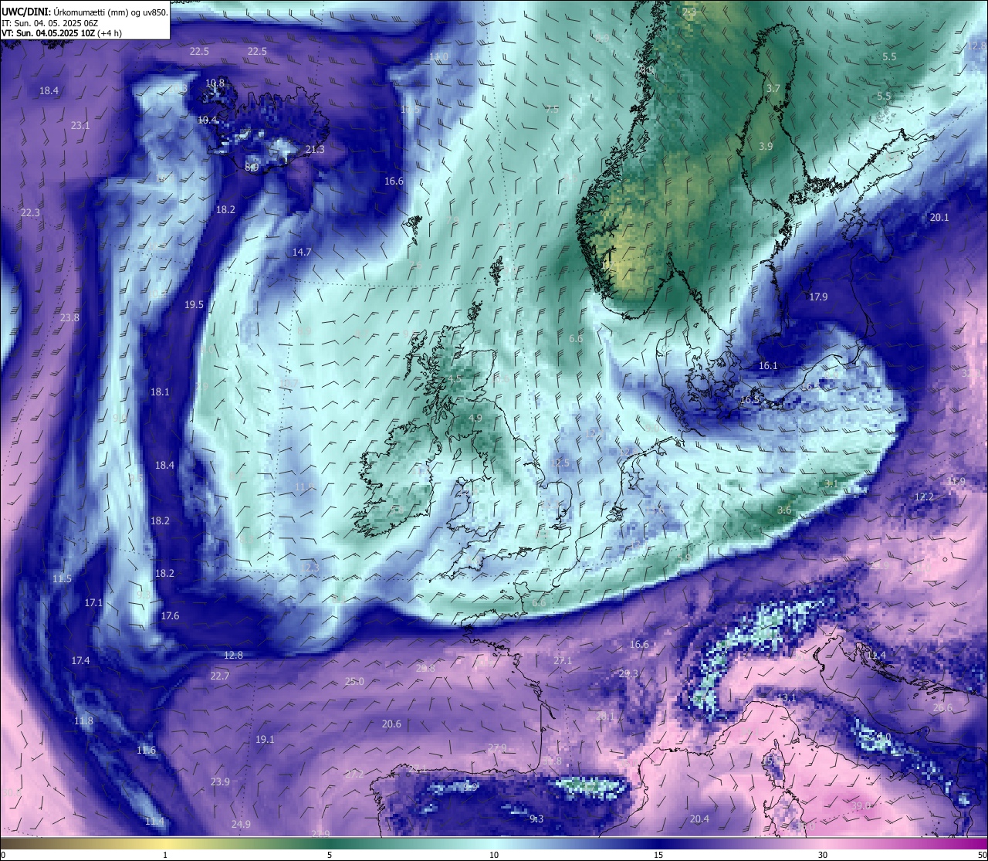Viewport: 988px width, 861px height.
Task: Select the 17.4 map value
Action: pyautogui.click(x=80, y=660)
